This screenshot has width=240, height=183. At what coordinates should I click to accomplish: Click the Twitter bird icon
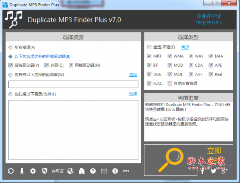click(x=213, y=171)
